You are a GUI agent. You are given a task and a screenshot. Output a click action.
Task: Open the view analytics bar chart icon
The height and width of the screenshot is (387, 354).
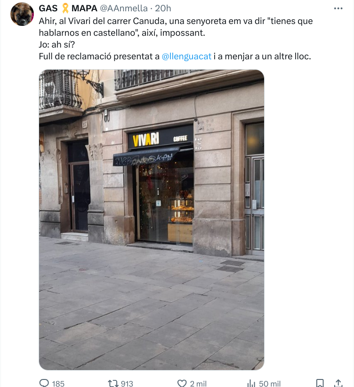pos(251,383)
